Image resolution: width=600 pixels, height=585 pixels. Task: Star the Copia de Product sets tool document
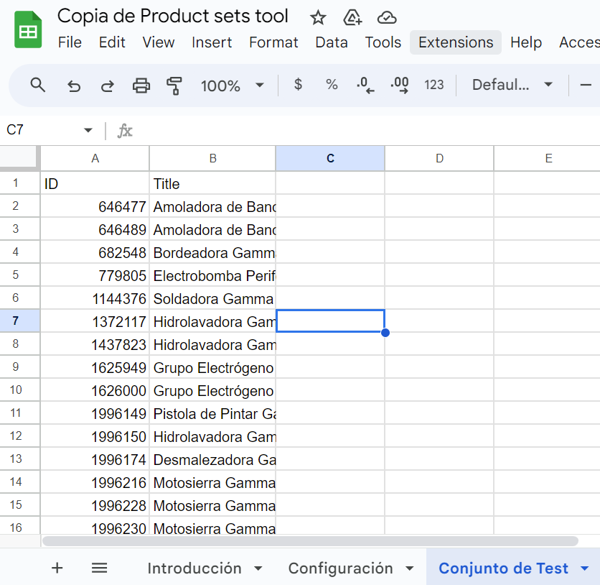tap(318, 18)
